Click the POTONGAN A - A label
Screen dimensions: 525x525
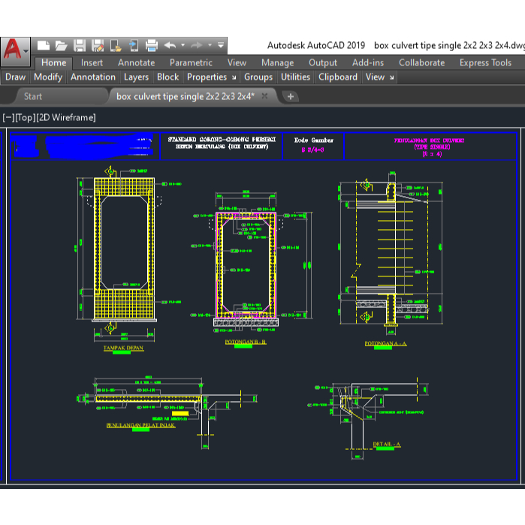[385, 343]
